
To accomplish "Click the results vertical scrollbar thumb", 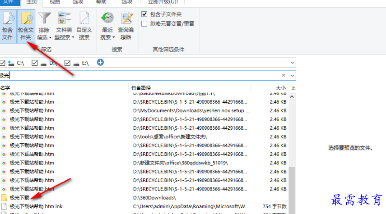I will 292,191.
